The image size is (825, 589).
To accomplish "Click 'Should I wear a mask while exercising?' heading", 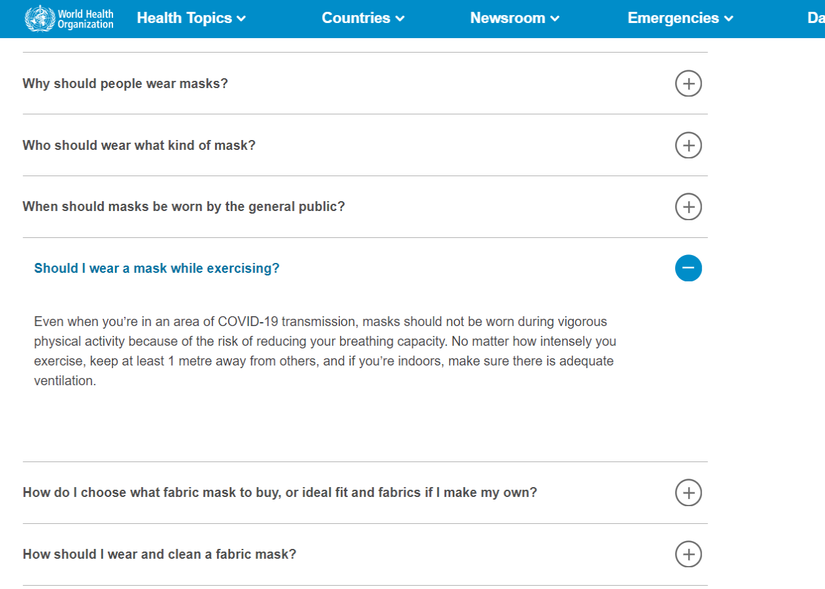I will (x=156, y=268).
